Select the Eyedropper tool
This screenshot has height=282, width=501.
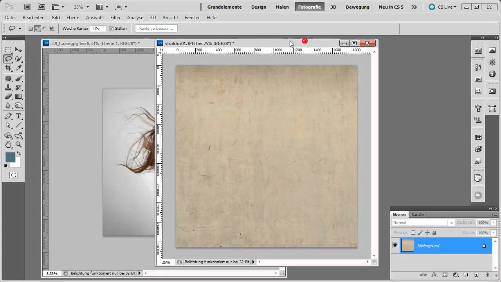point(18,68)
